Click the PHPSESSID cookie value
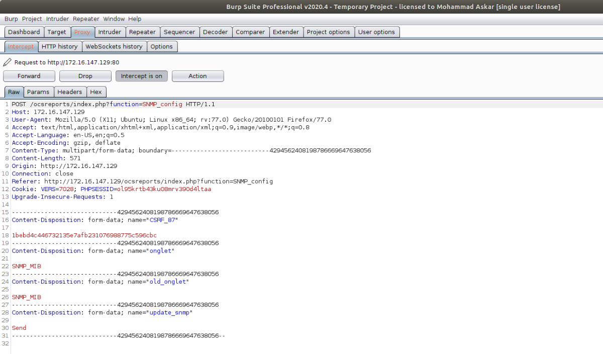This screenshot has width=603, height=354. pyautogui.click(x=164, y=189)
